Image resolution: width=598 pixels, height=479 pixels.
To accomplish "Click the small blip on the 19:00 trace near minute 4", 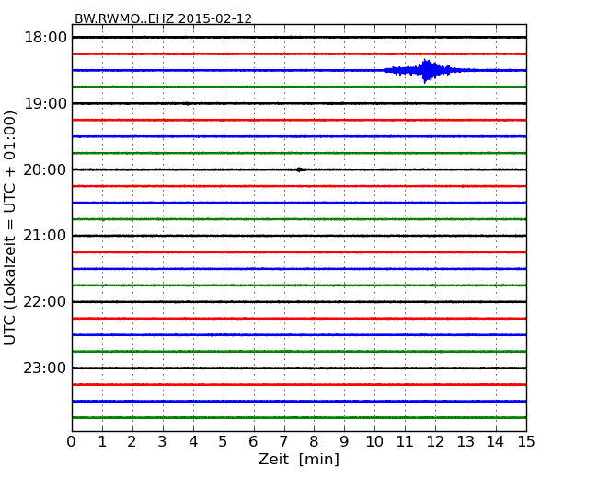I will [187, 103].
